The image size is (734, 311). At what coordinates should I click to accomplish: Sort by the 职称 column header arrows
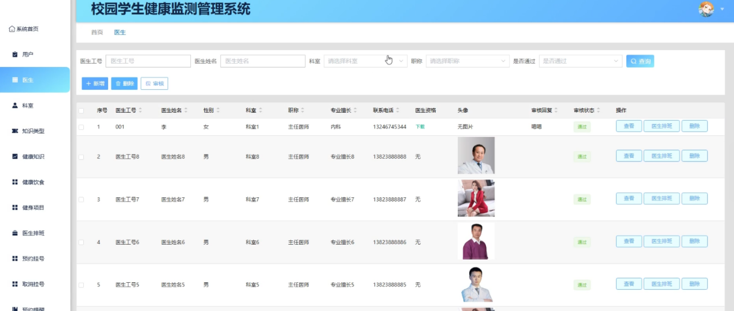pos(303,110)
